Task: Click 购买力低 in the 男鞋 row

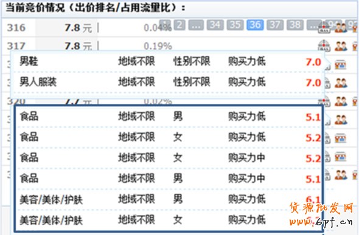Action: coord(247,61)
